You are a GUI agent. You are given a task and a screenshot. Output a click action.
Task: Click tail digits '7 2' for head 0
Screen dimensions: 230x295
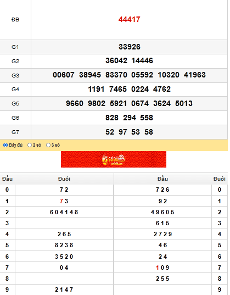point(64,190)
